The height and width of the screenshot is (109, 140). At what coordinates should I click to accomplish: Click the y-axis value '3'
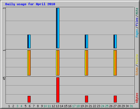click(x=4, y=8)
